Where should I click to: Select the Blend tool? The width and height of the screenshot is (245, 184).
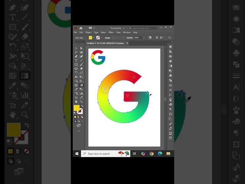pos(81,89)
